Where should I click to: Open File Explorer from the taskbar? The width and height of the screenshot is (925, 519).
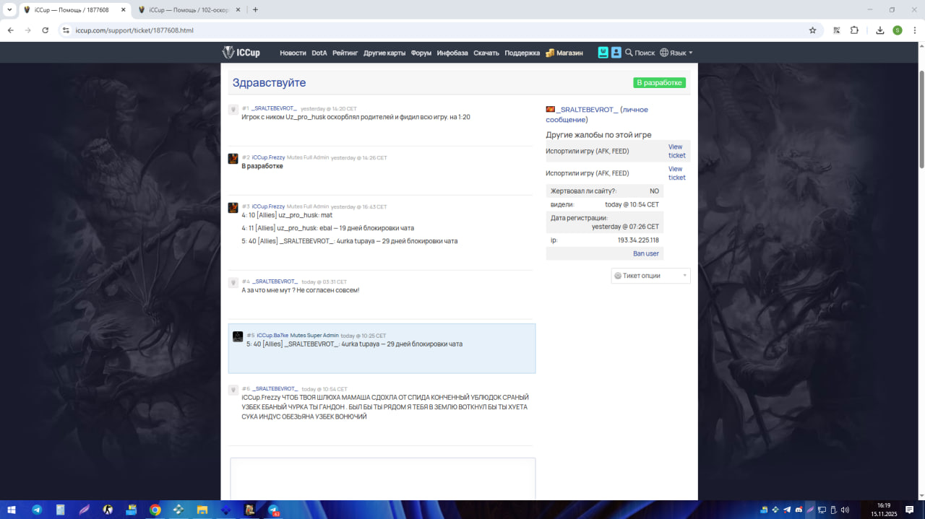click(x=202, y=510)
